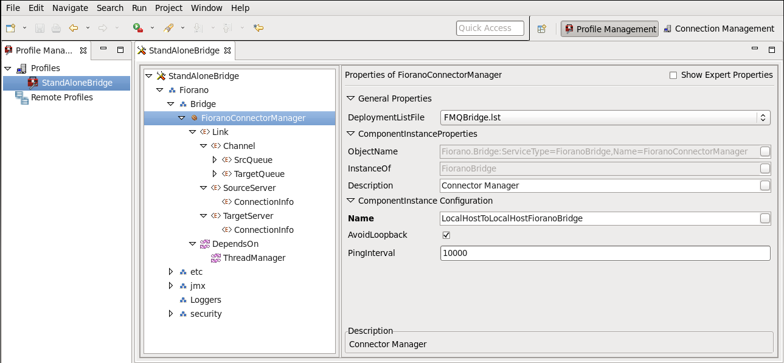
Task: Open the DeploymentListFile combo box
Action: coord(605,118)
